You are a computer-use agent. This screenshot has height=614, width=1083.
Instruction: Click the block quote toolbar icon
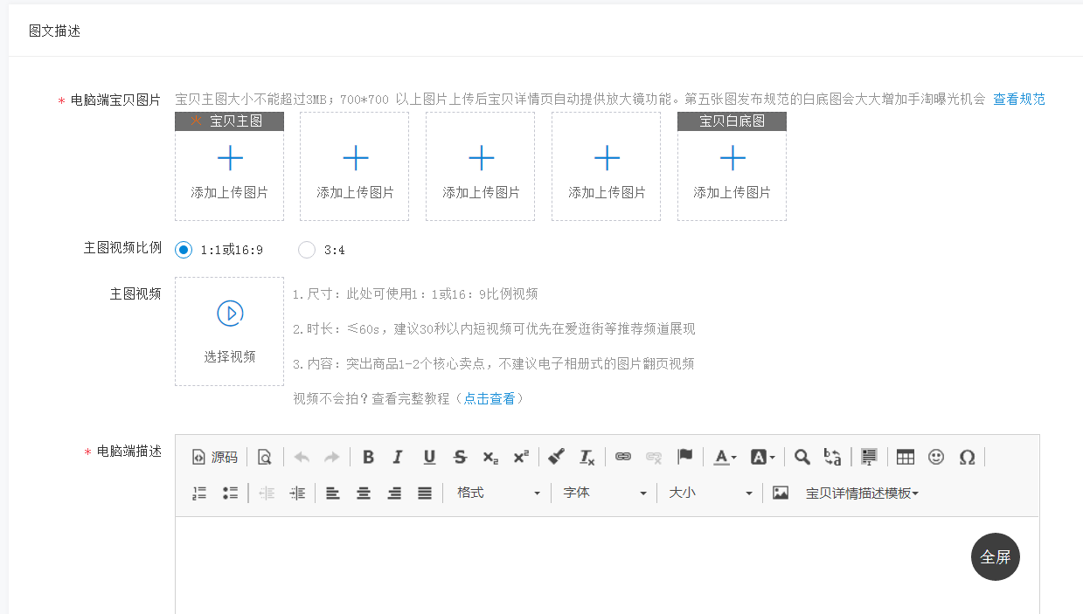pyautogui.click(x=869, y=457)
